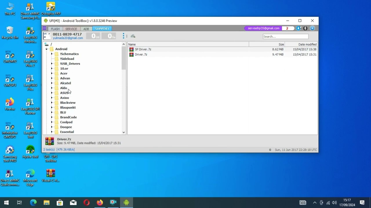The height and width of the screenshot is (208, 371).
Task: Launch the CM2SP3 desktop shortcut
Action: [x=10, y=81]
